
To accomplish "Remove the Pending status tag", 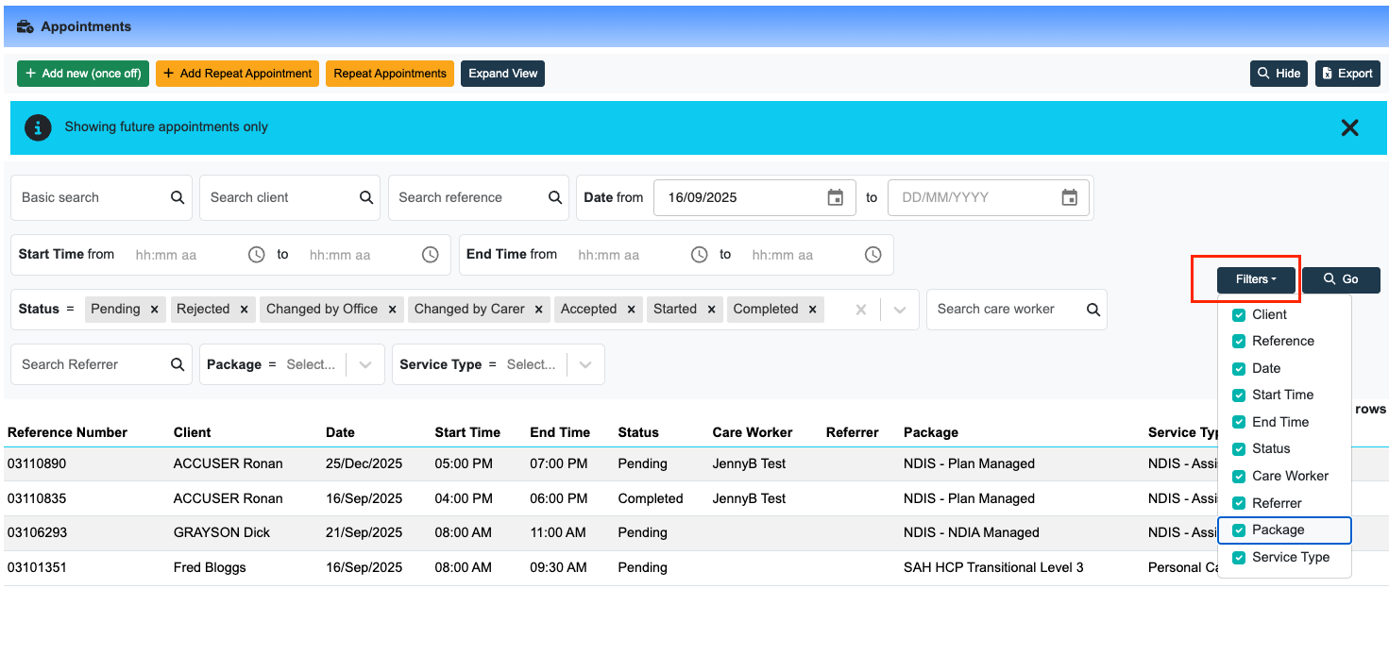I will click(154, 310).
